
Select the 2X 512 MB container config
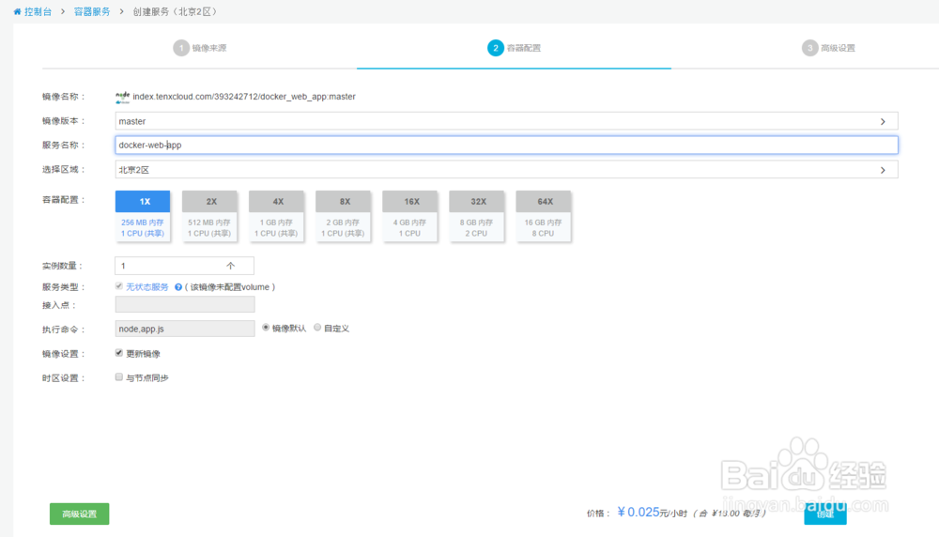point(209,216)
